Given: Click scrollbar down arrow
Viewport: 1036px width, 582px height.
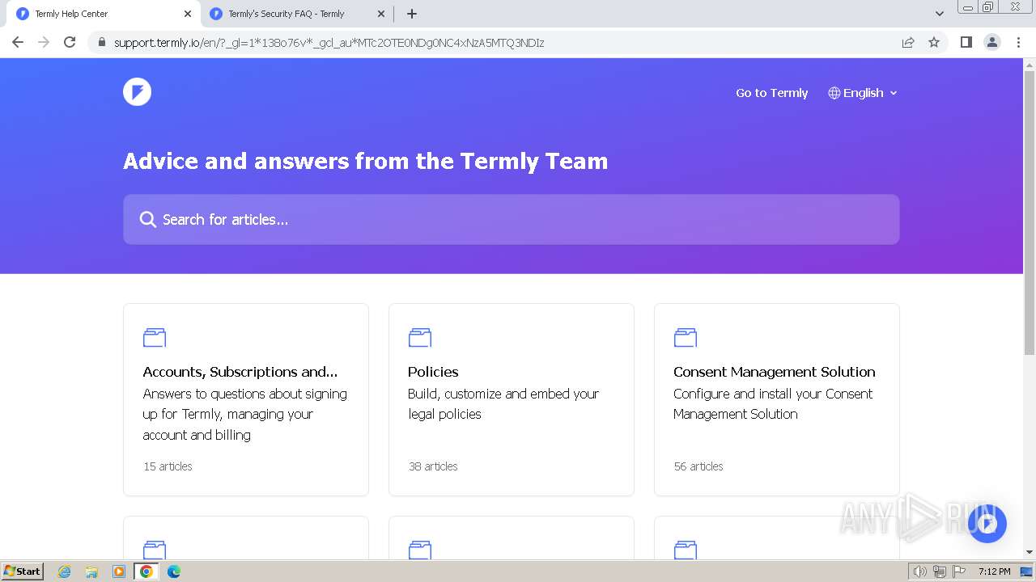Looking at the screenshot, I should 1030,552.
